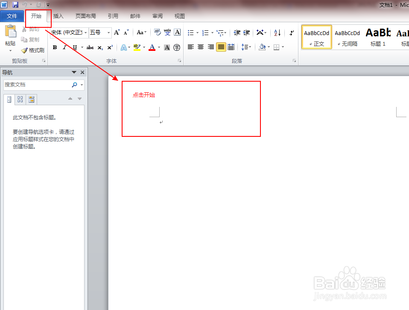409x310 pixels.
Task: Toggle Italic formatting
Action: 64,47
